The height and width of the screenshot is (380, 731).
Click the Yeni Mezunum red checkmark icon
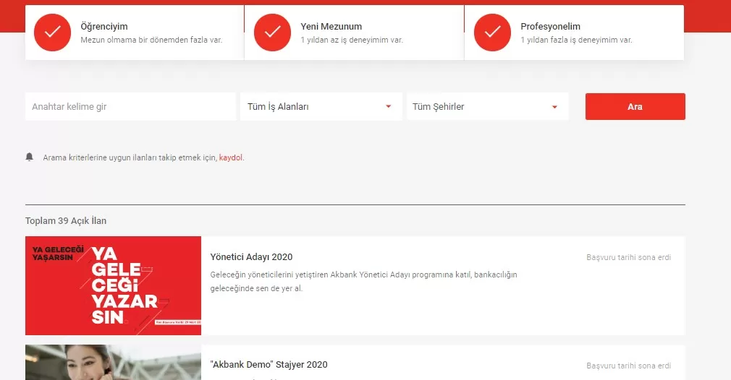272,33
